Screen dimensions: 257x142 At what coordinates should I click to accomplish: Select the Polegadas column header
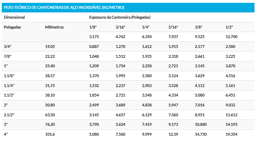pos(12,27)
